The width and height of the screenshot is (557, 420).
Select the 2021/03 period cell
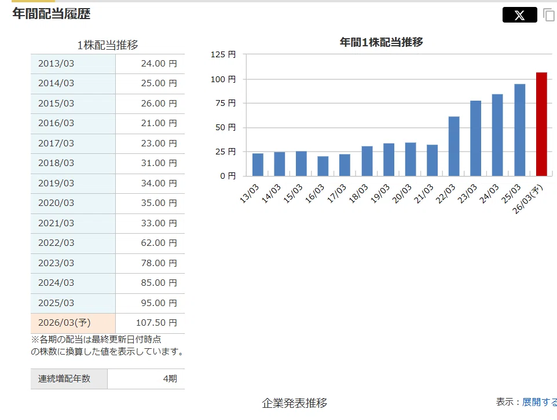(x=73, y=223)
